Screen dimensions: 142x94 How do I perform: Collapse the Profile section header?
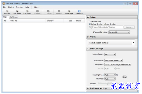112,37
